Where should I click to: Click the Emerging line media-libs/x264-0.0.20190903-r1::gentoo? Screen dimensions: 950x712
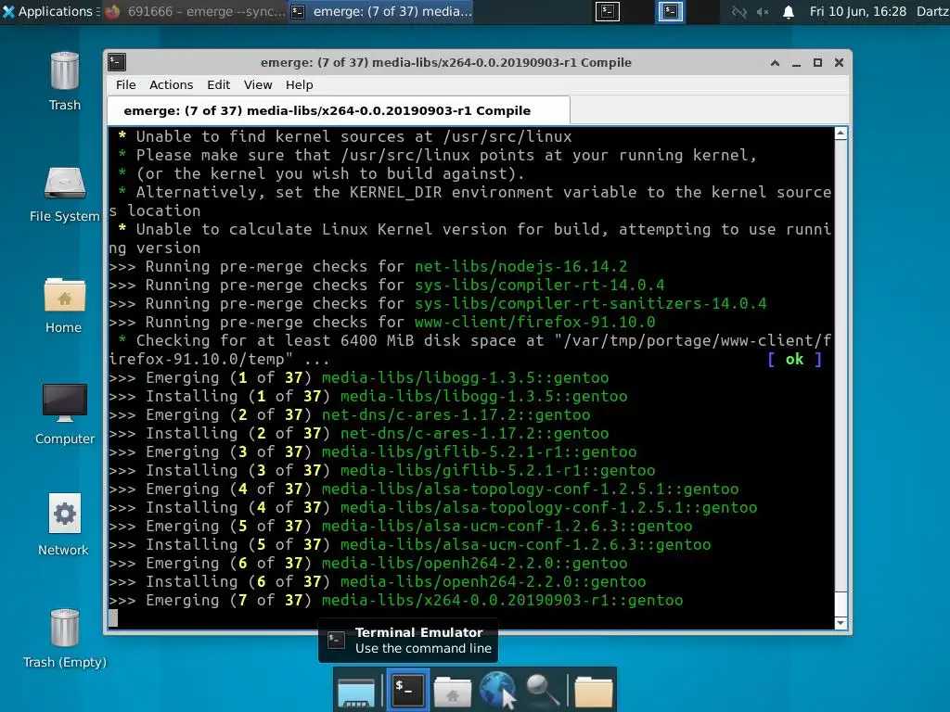396,600
